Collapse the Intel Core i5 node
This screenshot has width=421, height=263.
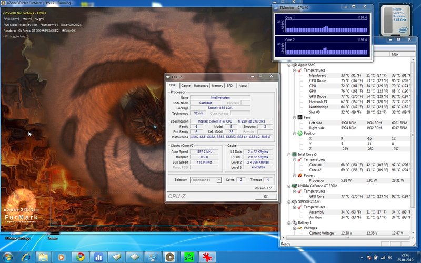click(x=288, y=154)
